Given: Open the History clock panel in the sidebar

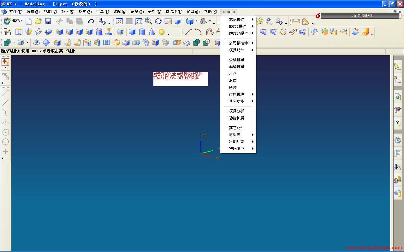Looking at the screenshot, I should click(398, 140).
